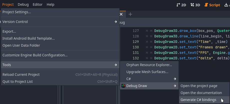
Task: Close the current script tab
Action: coord(121,14)
